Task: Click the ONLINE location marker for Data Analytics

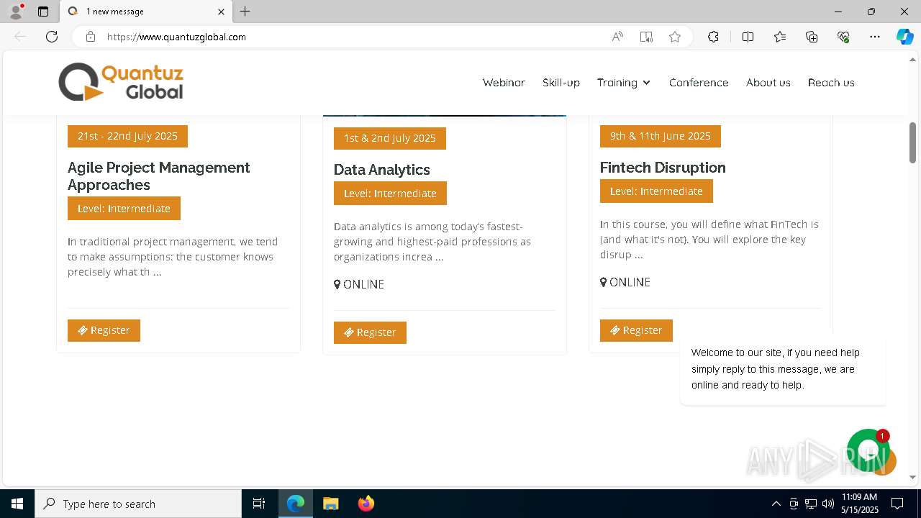Action: click(x=359, y=284)
